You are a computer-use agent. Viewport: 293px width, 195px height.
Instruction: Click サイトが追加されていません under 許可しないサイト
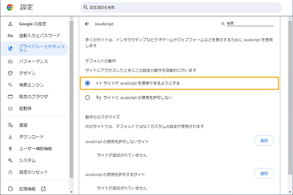pyautogui.click(x=122, y=155)
